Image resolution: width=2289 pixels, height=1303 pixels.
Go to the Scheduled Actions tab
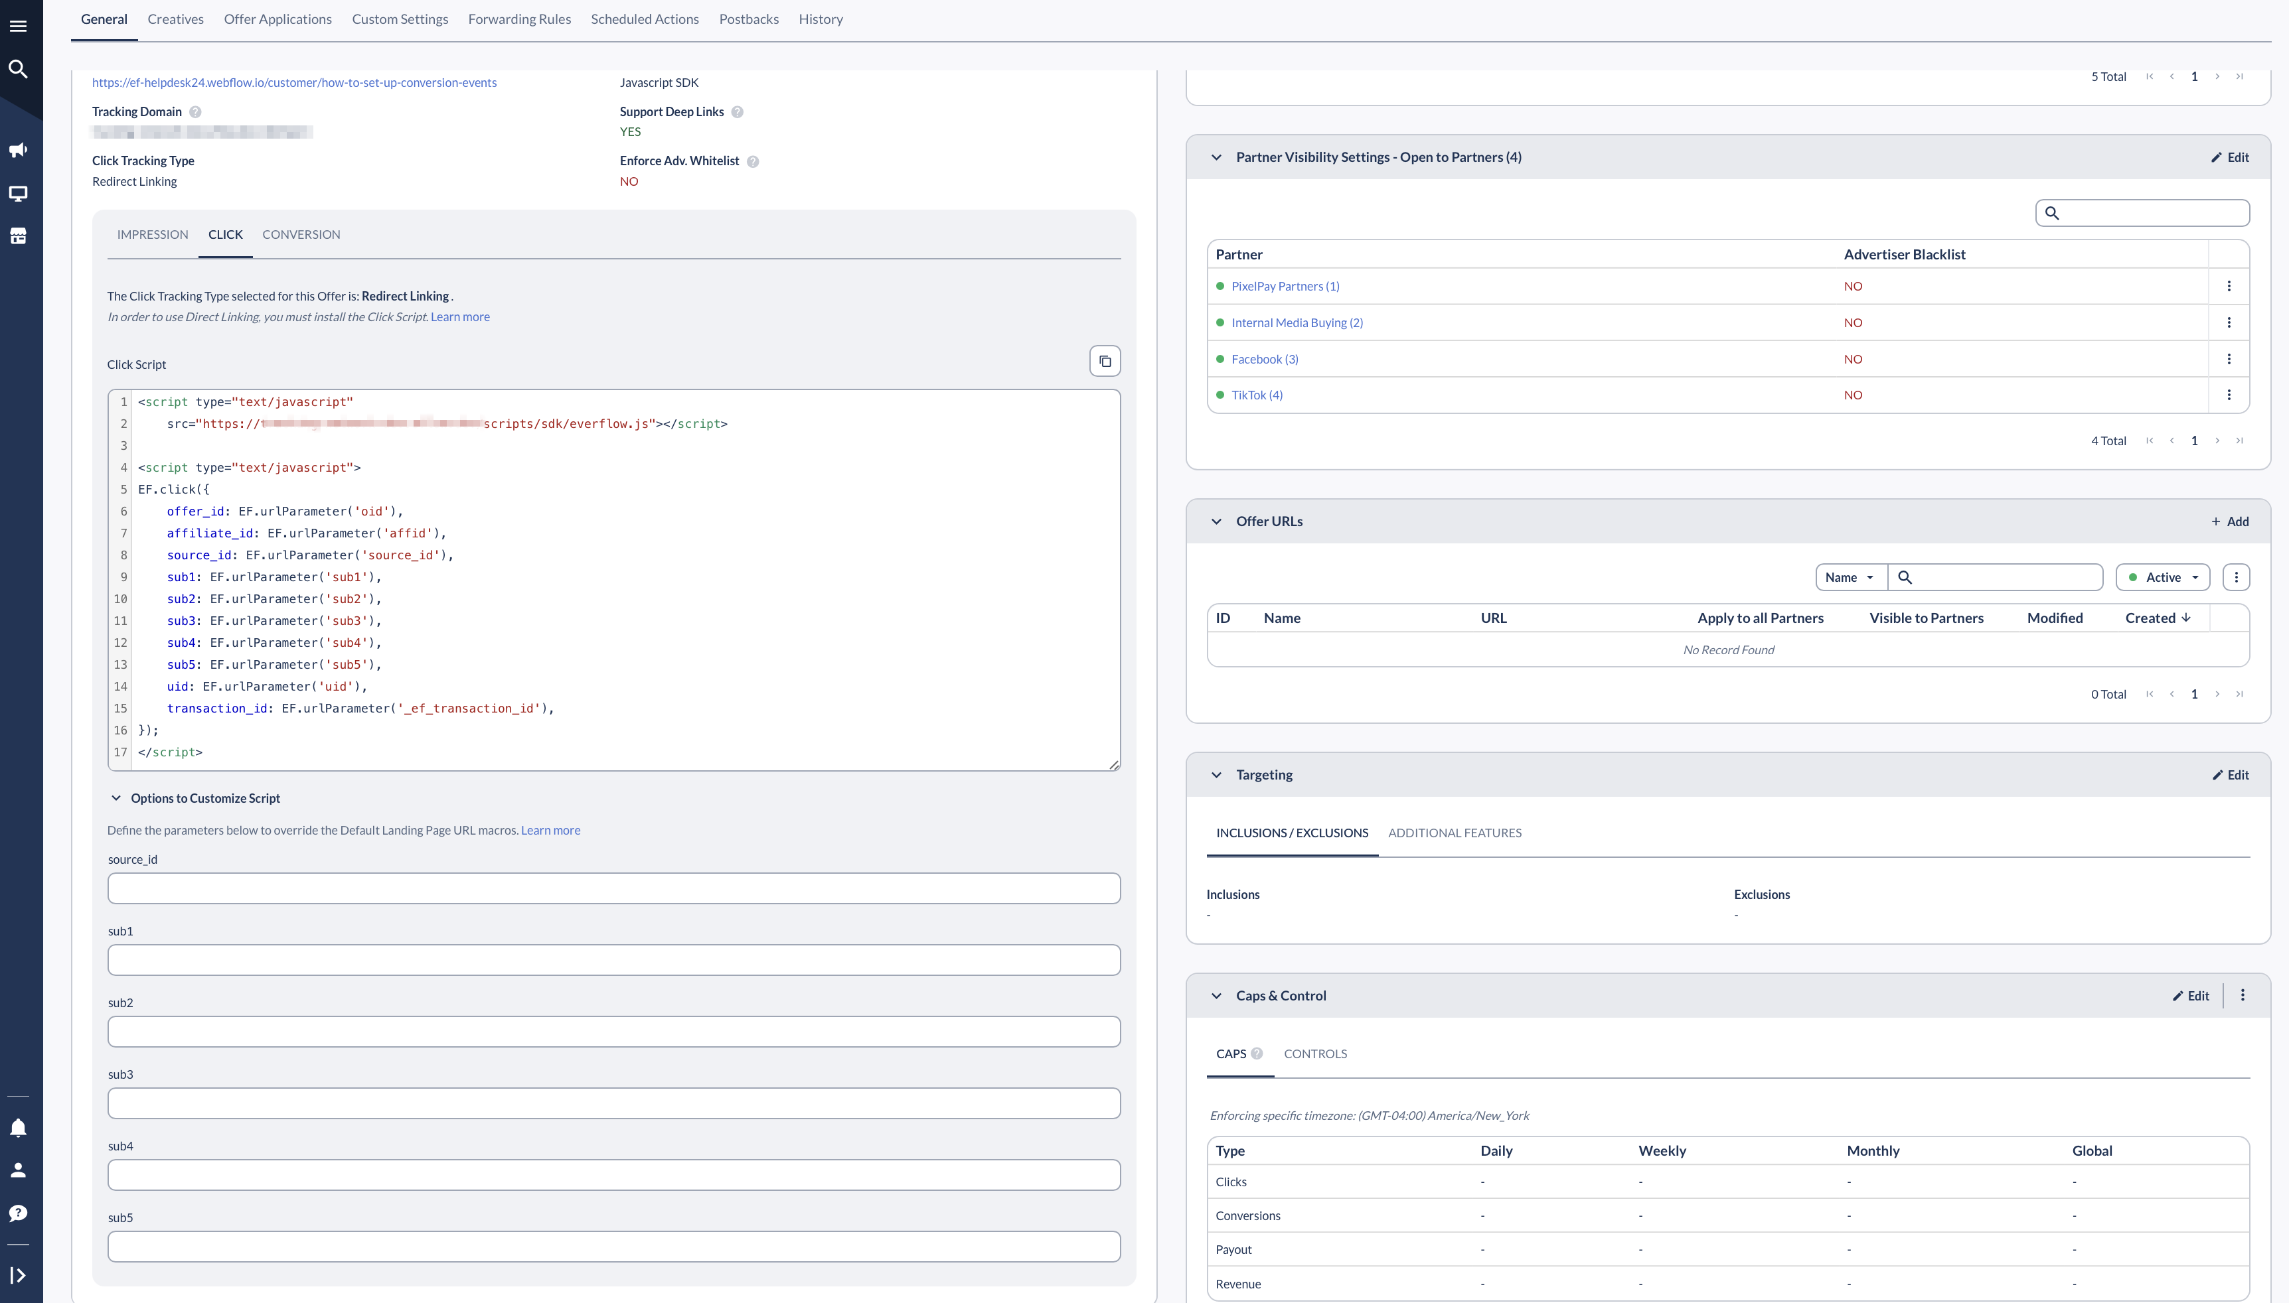645,19
